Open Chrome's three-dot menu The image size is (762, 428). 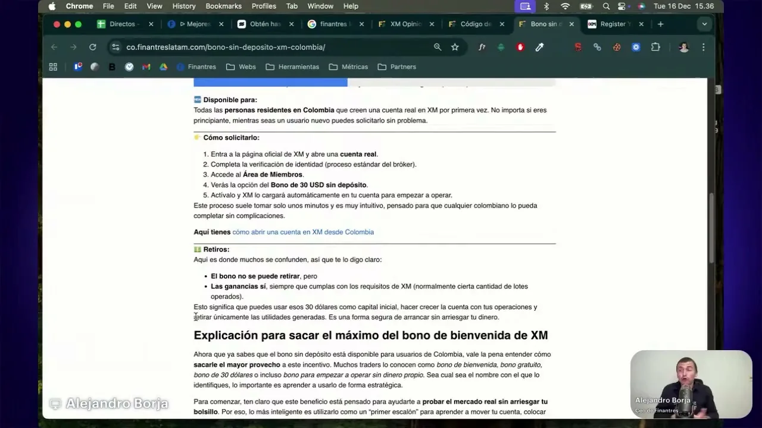[703, 47]
